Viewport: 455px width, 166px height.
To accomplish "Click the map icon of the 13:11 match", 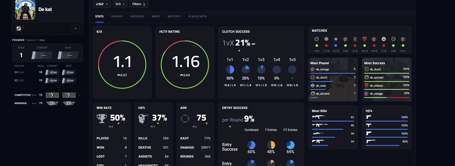I will click(x=403, y=39).
